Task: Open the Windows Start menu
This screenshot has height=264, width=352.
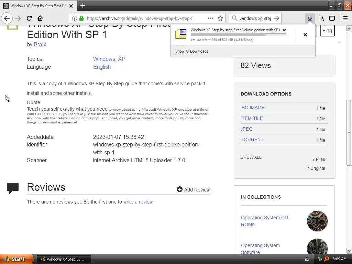Action: 16,259
